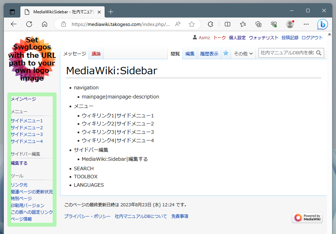Click the search magnifier icon
Screen dimensions: 336x234
[x=319, y=53]
